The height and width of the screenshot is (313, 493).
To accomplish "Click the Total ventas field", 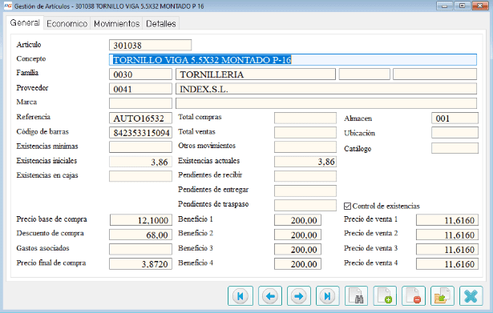I will pyautogui.click(x=305, y=132).
